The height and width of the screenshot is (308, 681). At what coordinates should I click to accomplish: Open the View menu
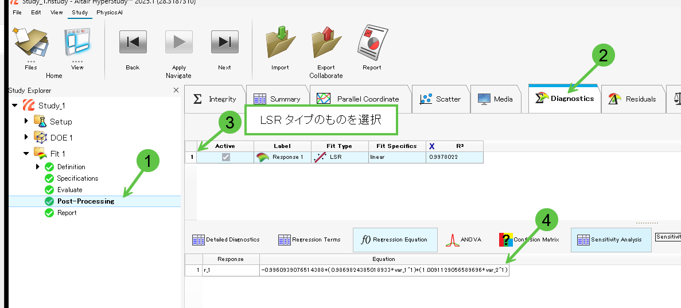pyautogui.click(x=56, y=12)
